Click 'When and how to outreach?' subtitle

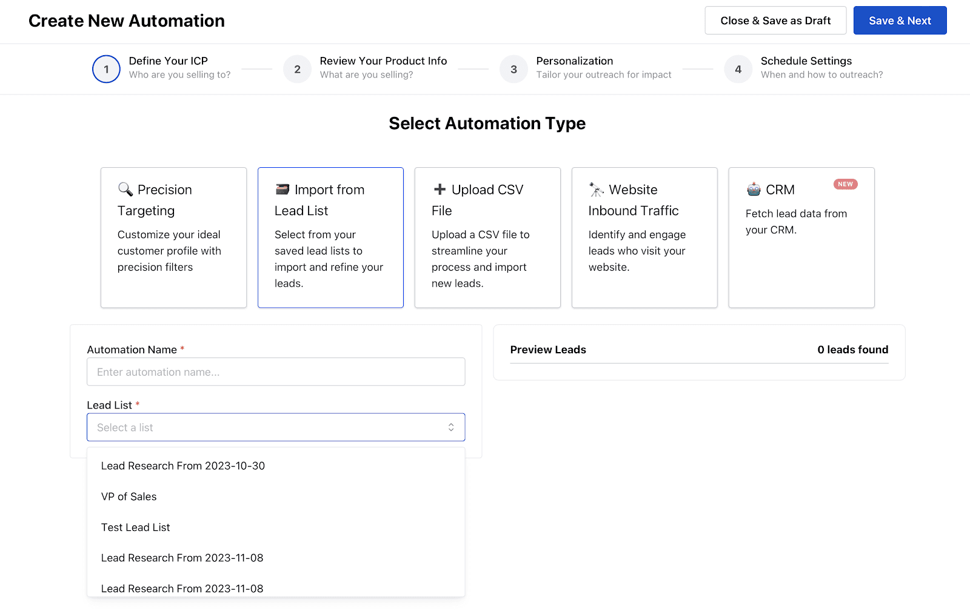click(821, 75)
